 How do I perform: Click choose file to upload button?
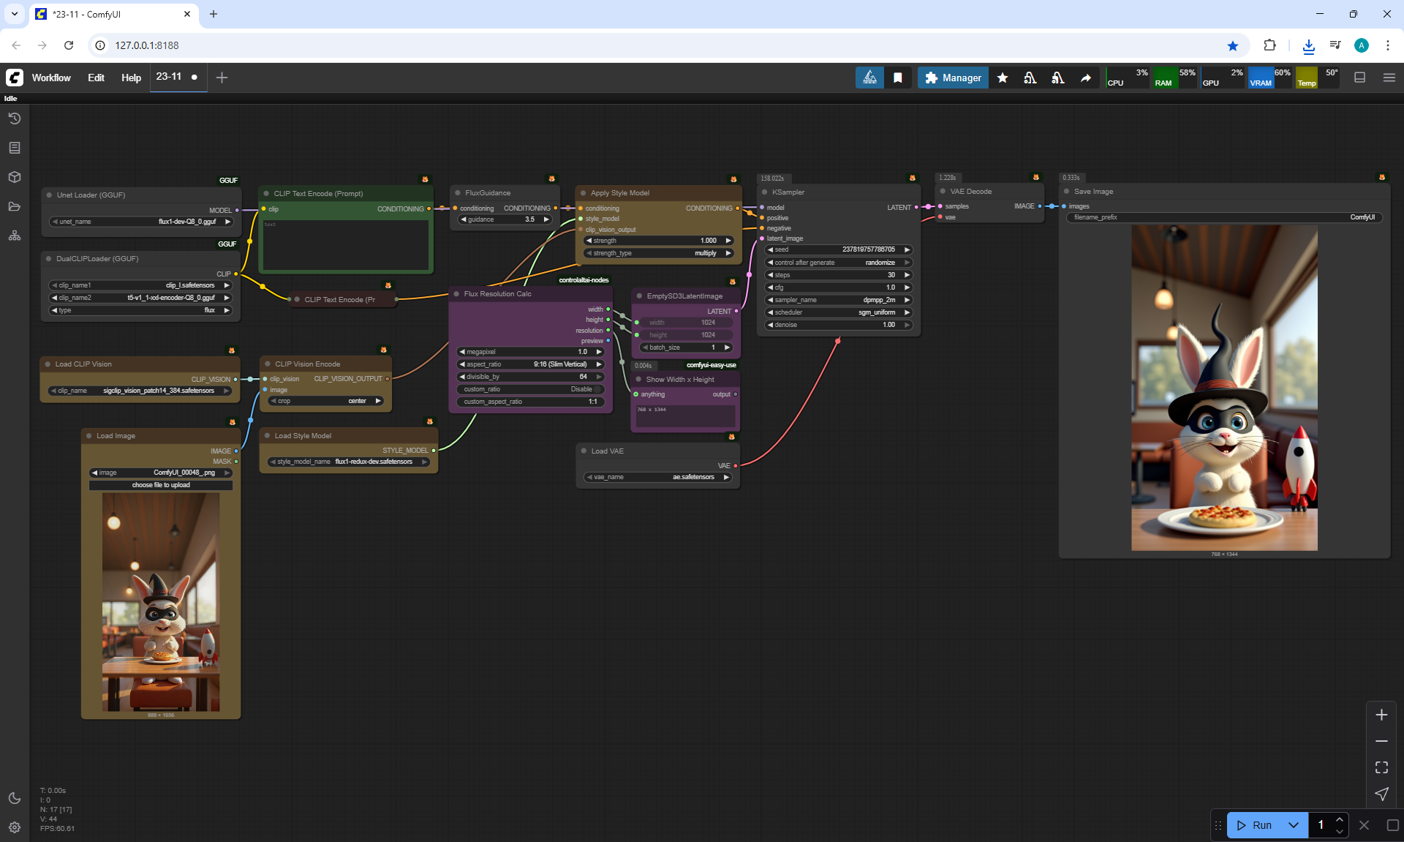(161, 485)
